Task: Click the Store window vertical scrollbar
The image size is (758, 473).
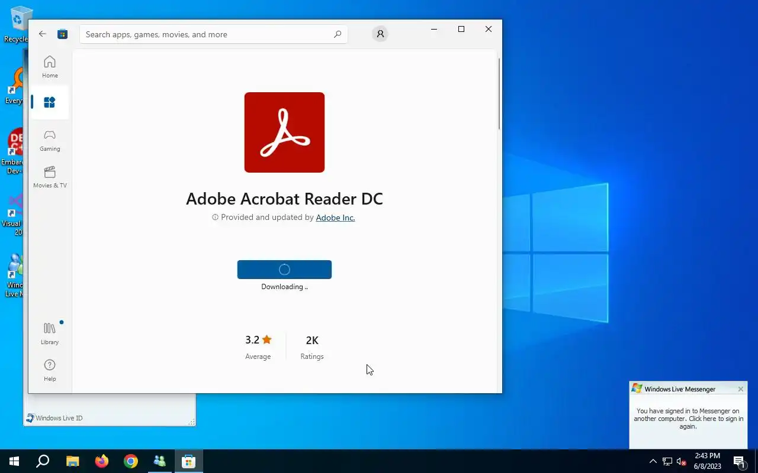Action: [499, 93]
